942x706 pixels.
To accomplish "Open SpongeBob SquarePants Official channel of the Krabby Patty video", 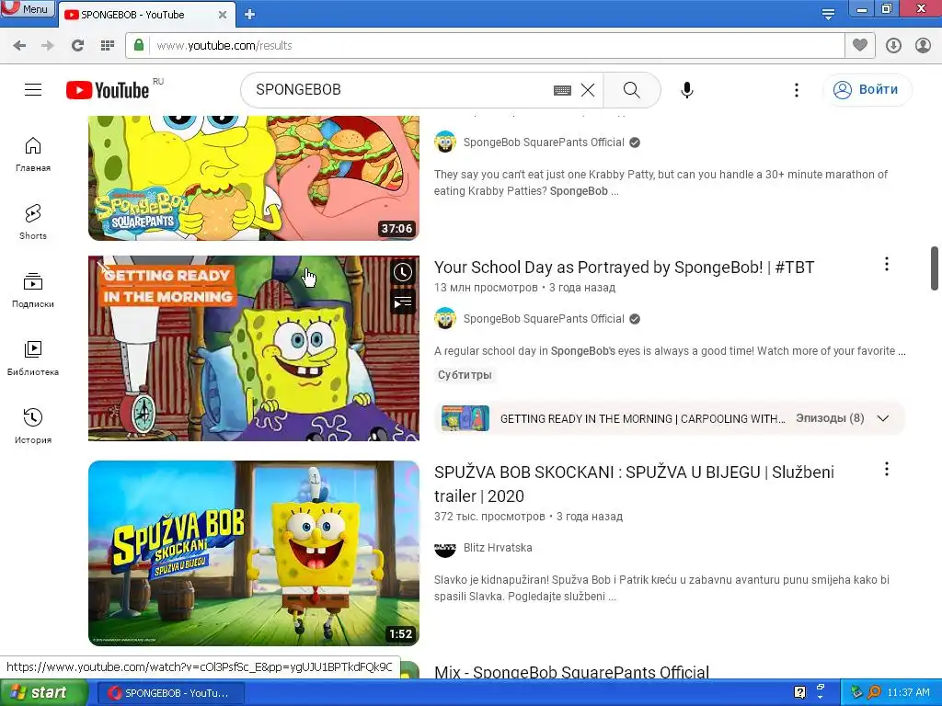I will 544,142.
